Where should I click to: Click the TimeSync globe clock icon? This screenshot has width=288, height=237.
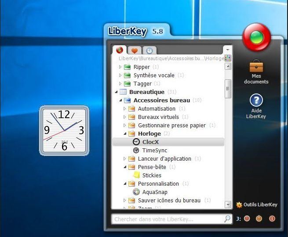pos(136,150)
